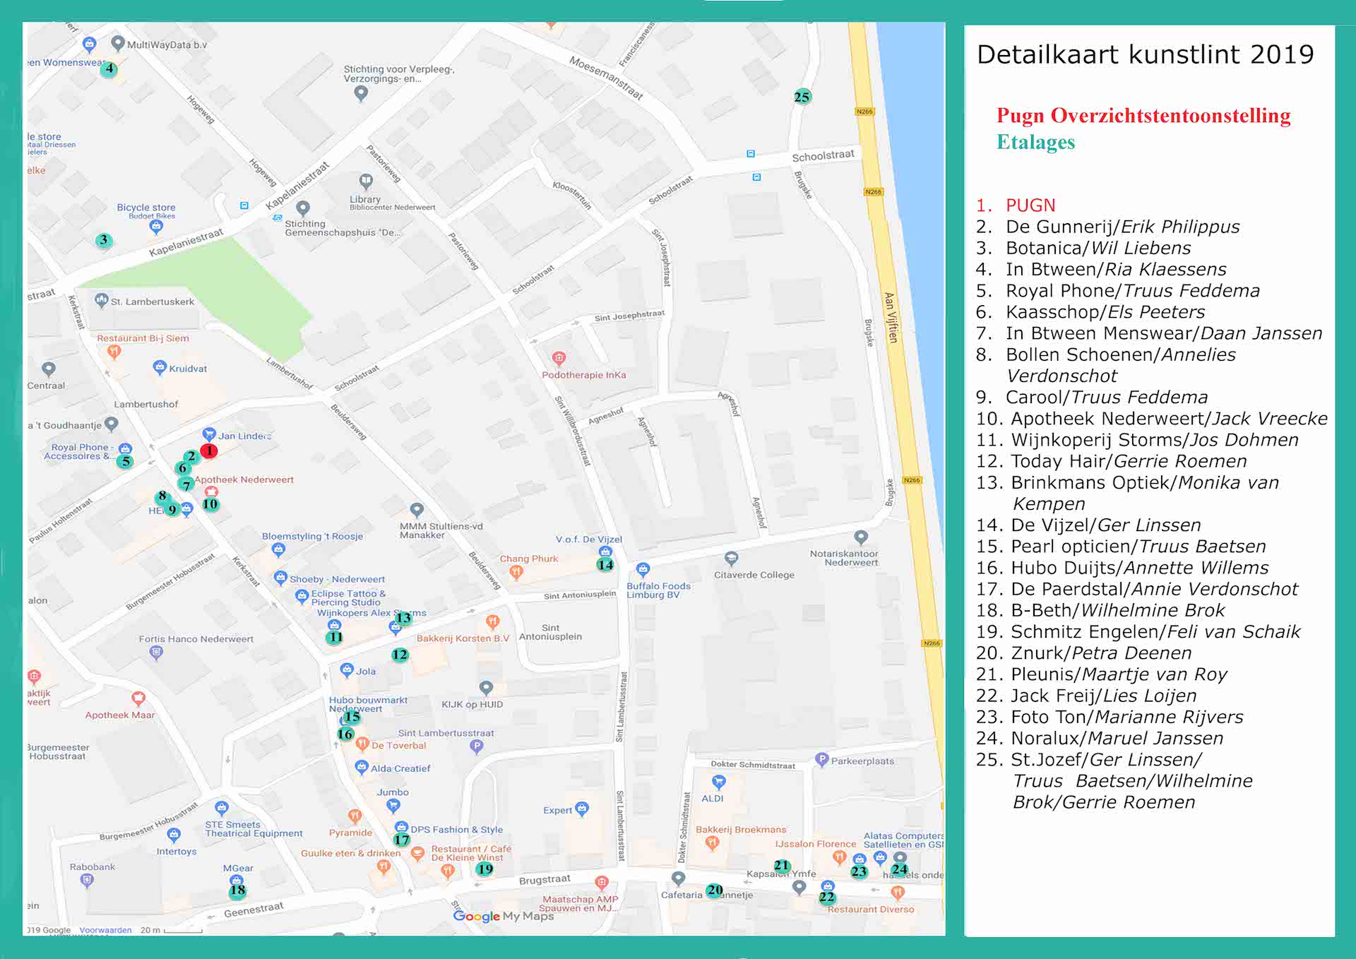Click the Google My Maps logo
The image size is (1356, 959).
coord(503,916)
